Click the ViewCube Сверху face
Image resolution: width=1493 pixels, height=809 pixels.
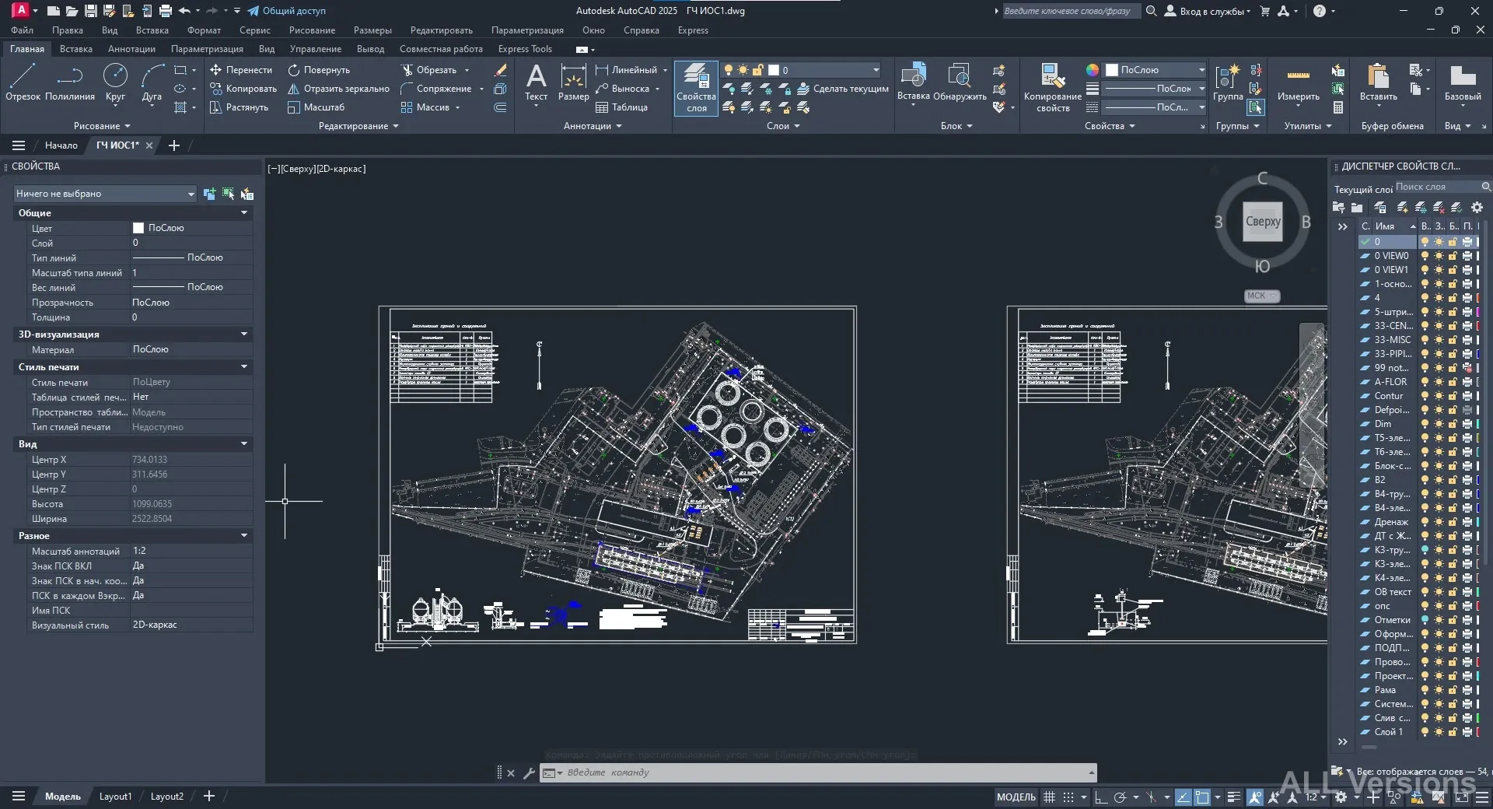(1263, 222)
